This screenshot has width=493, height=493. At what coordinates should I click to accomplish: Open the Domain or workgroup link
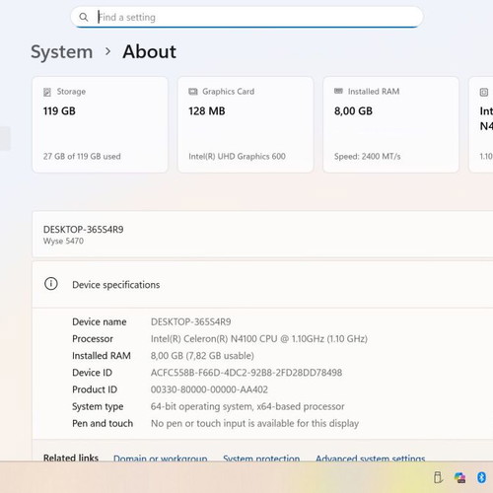tap(161, 458)
